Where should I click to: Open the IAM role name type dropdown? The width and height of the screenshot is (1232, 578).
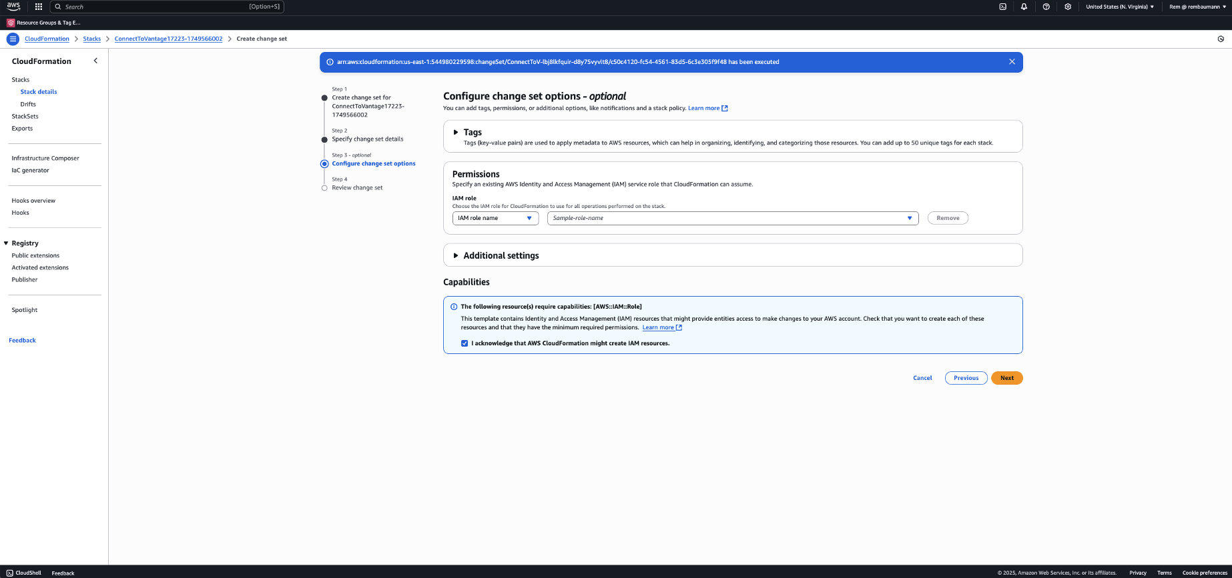(495, 218)
